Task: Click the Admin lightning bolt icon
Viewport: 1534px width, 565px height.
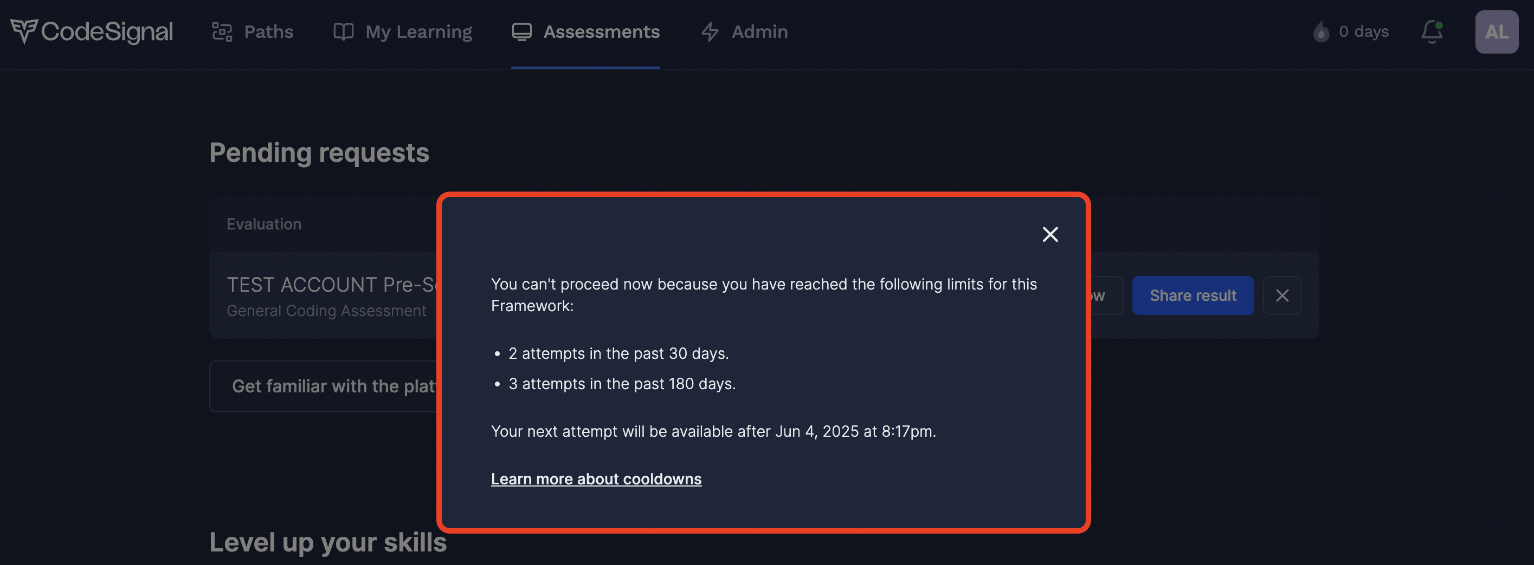Action: click(710, 31)
